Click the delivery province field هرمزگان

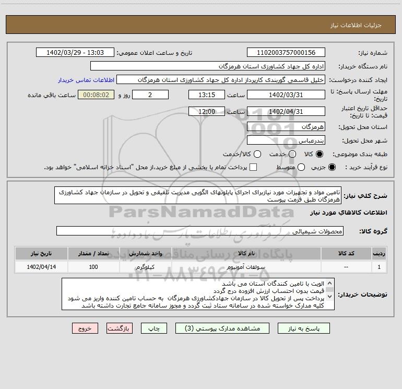[286, 127]
